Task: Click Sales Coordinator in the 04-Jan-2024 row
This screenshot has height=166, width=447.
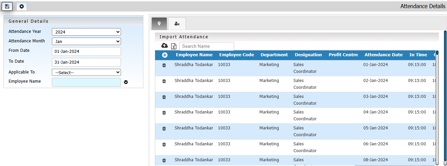Action: point(305,116)
